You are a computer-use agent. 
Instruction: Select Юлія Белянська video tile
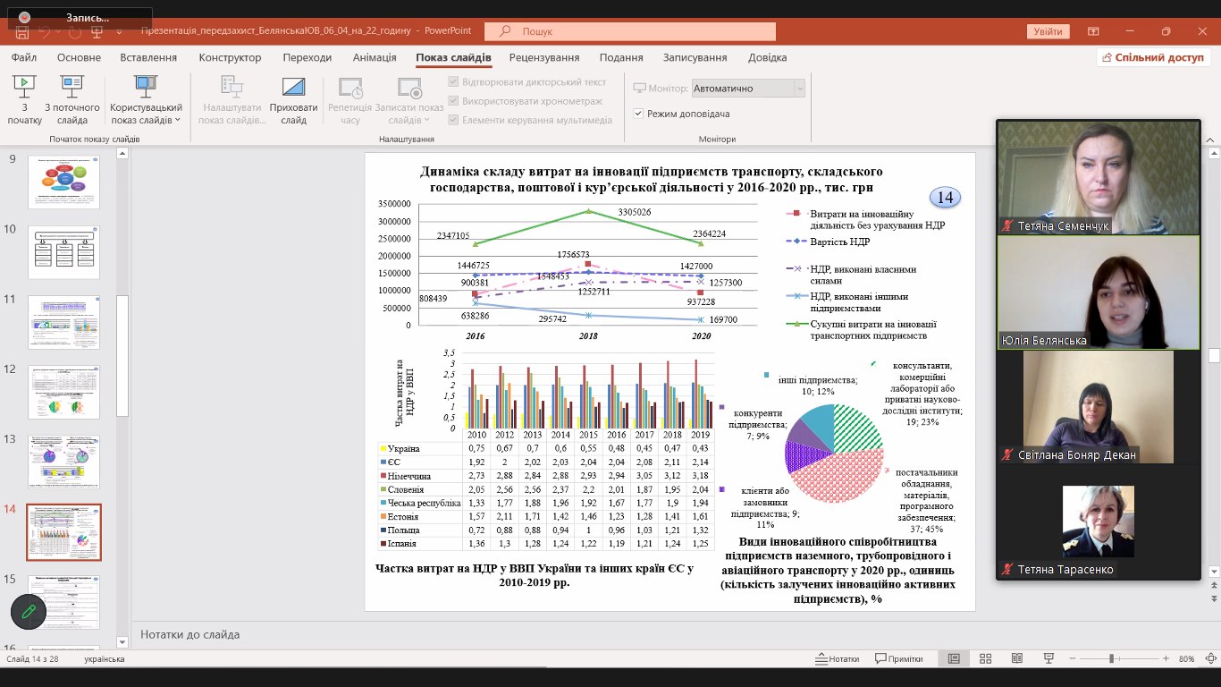point(1099,293)
